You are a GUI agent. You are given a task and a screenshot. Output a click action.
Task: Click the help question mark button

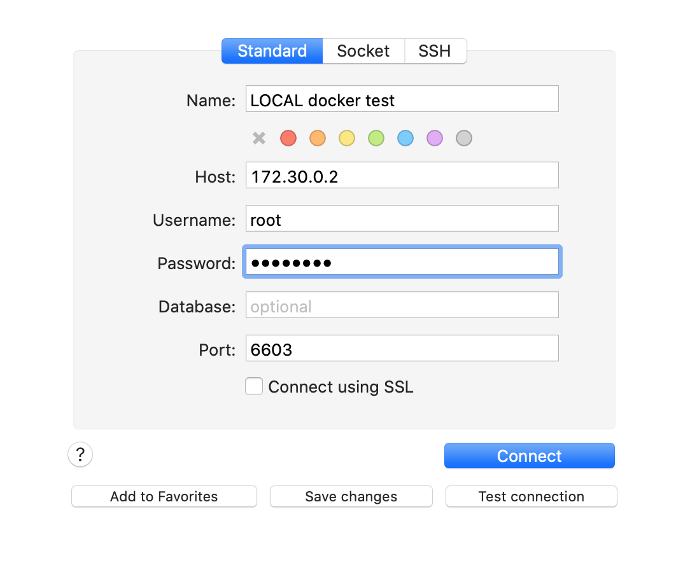tap(80, 455)
